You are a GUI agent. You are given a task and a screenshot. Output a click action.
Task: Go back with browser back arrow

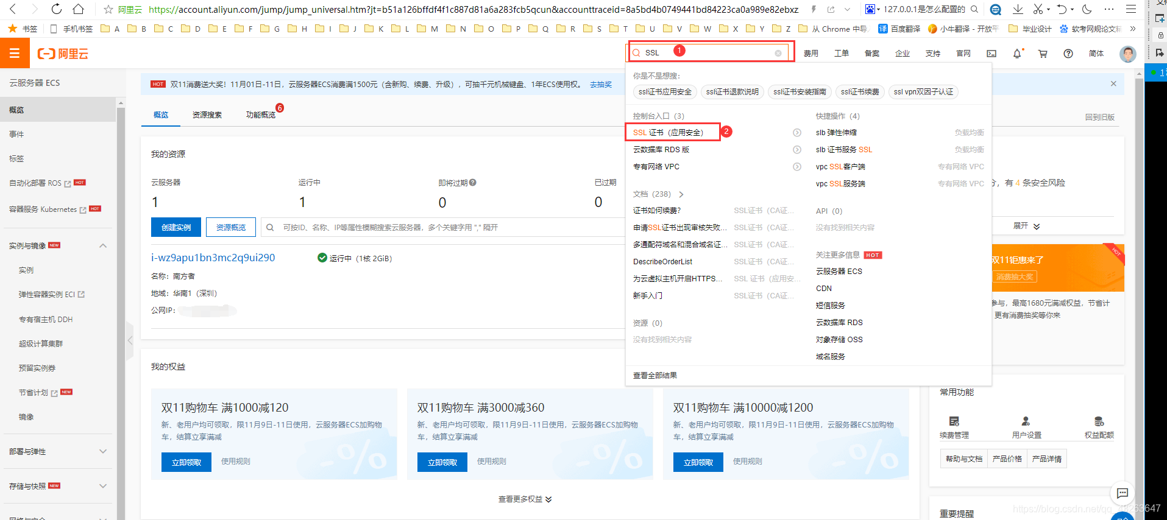(13, 9)
